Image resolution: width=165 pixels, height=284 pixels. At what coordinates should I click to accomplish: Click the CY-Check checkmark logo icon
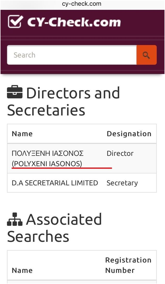point(16,21)
